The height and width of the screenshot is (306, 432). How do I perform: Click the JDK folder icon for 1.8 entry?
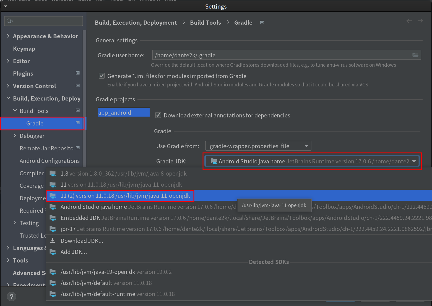coord(53,174)
